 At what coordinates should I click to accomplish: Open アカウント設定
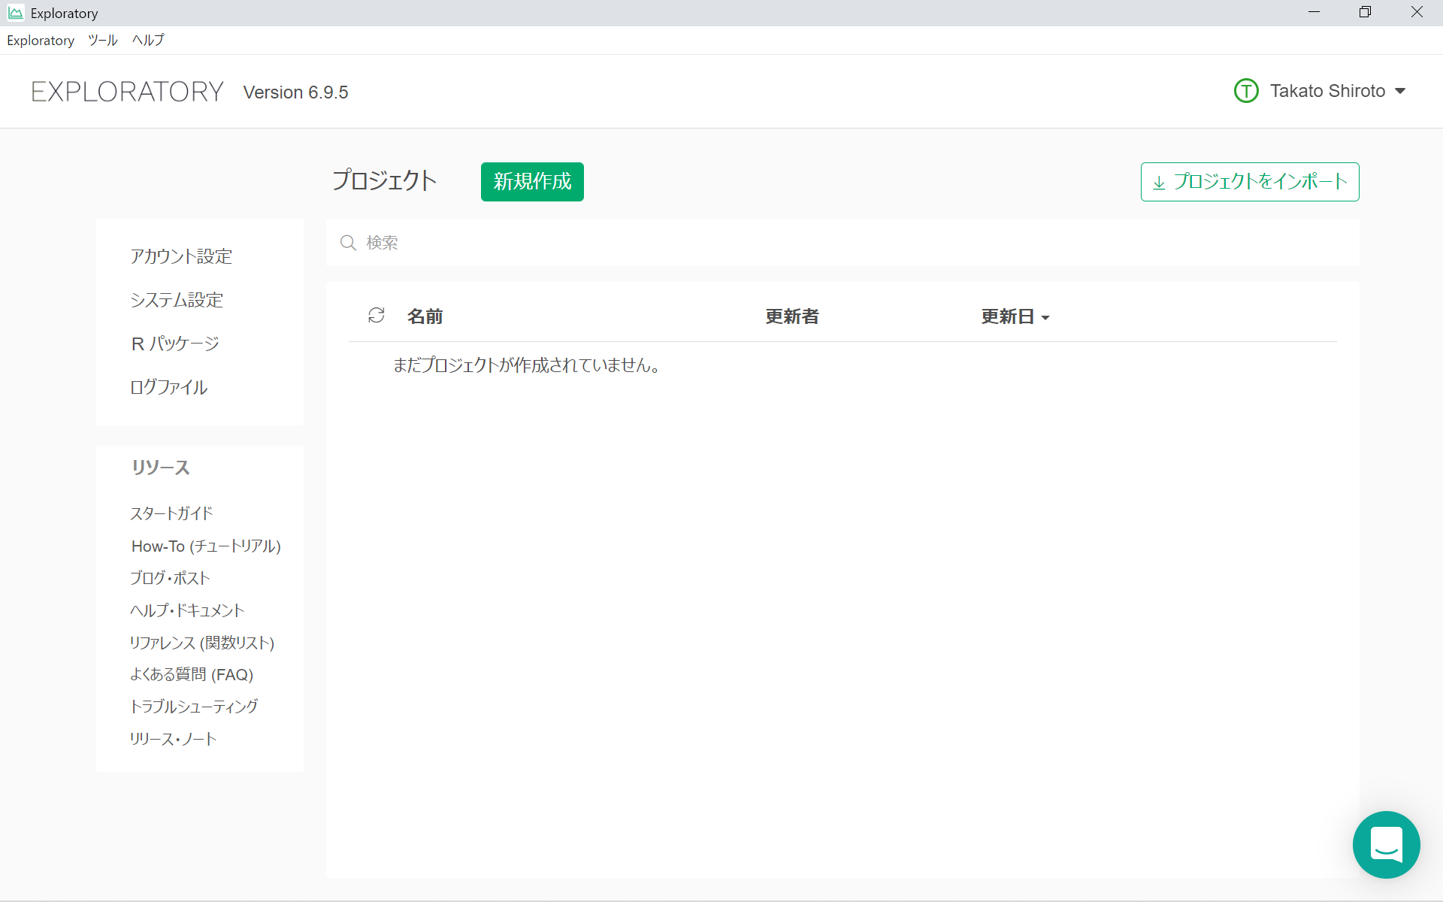coord(181,256)
